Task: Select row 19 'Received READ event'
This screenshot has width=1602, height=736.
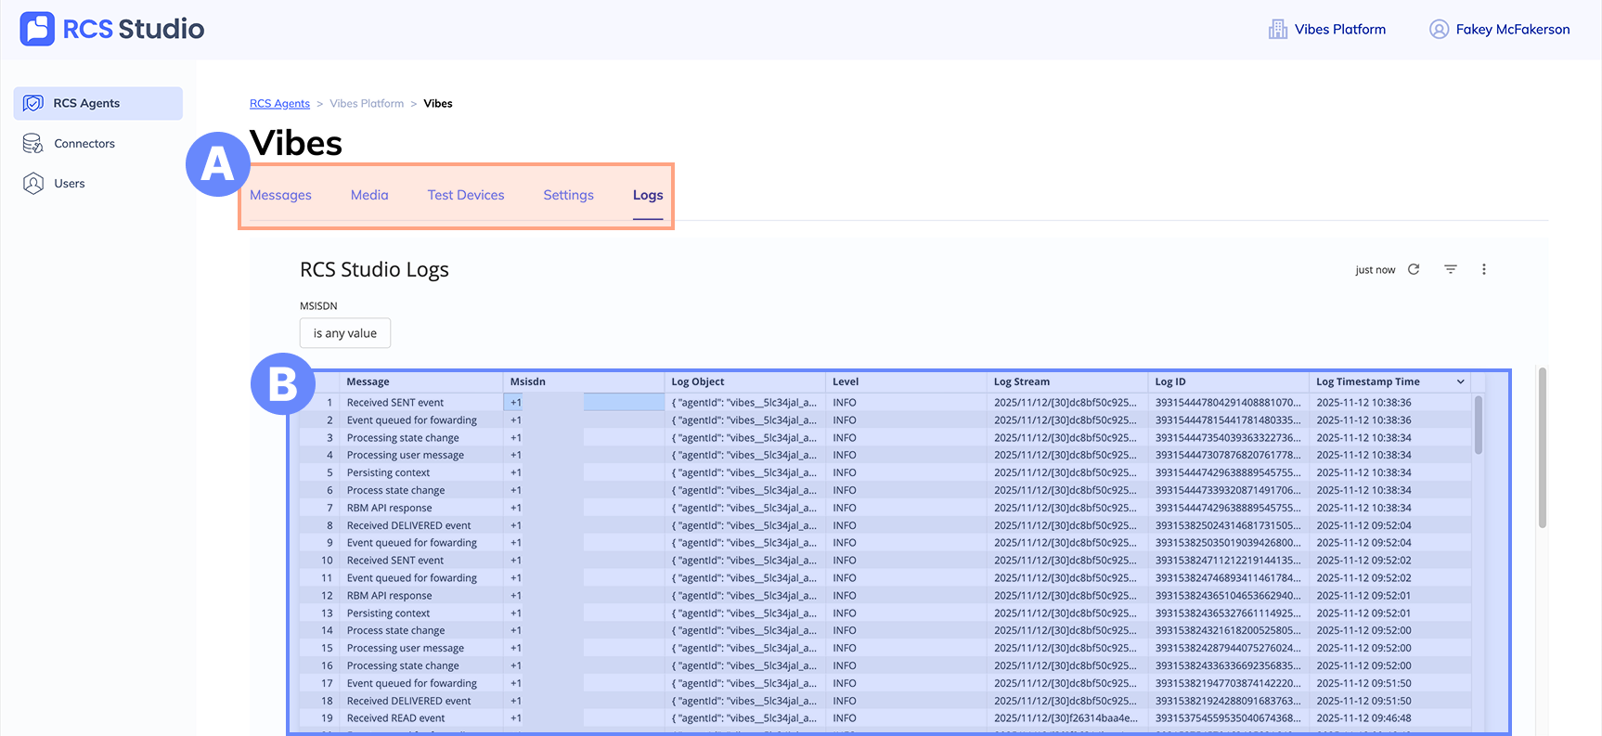Action: [x=395, y=718]
